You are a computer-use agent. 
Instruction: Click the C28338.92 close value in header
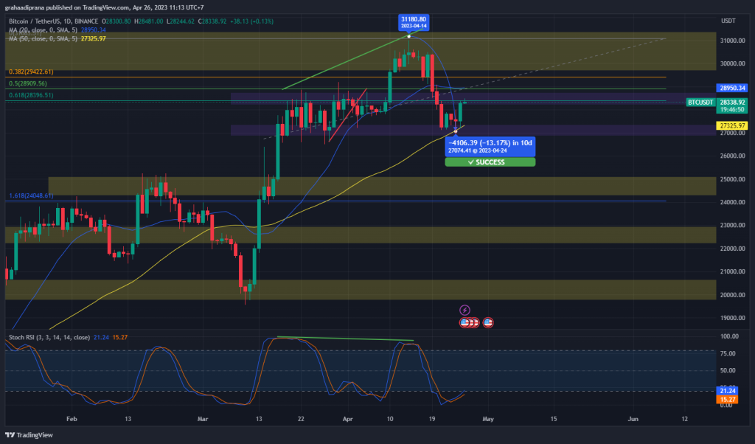(214, 21)
